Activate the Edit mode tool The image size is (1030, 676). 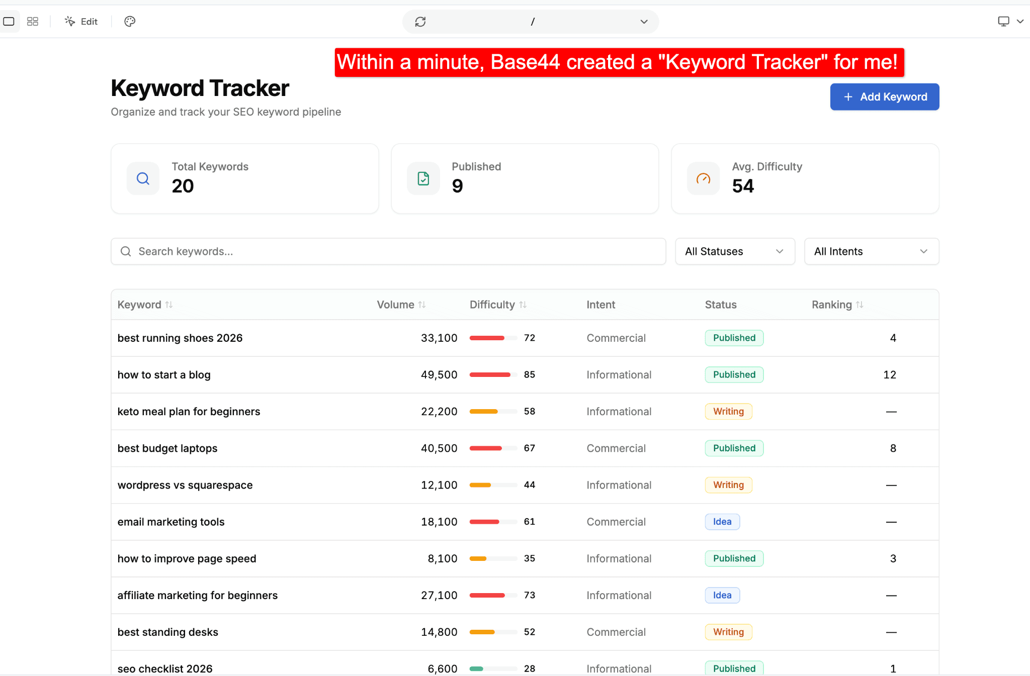81,22
